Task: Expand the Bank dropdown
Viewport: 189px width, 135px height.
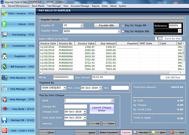Action: (x=112, y=101)
